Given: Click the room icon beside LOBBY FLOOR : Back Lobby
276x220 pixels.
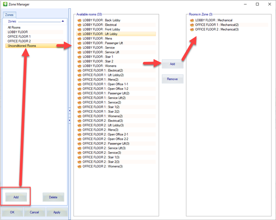Looking at the screenshot, I should pyautogui.click(x=79, y=20).
